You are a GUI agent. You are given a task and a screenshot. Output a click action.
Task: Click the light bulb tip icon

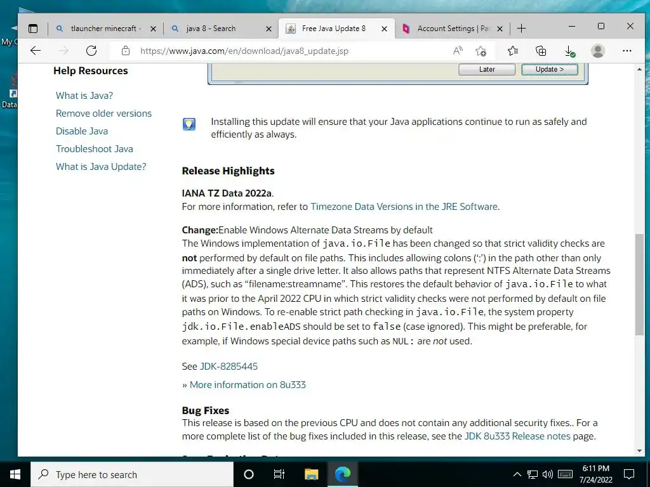(189, 124)
